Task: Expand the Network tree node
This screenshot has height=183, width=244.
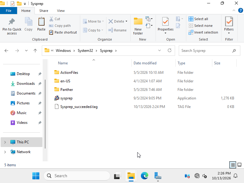Action: click(5, 152)
